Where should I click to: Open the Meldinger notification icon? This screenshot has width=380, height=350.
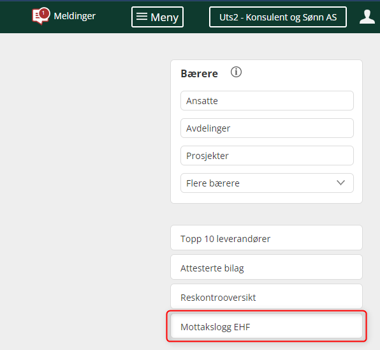(x=40, y=16)
